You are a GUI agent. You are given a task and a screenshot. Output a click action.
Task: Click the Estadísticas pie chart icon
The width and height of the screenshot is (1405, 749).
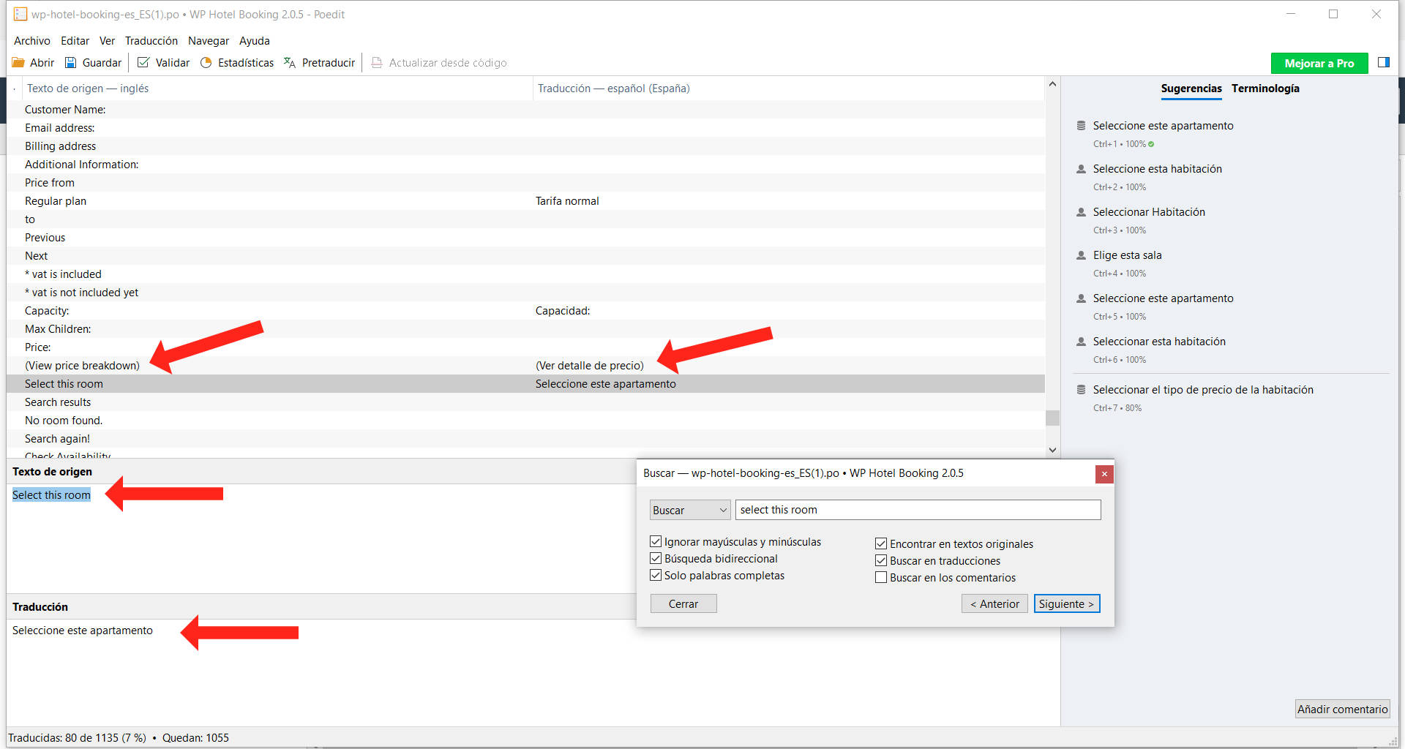[x=206, y=63]
